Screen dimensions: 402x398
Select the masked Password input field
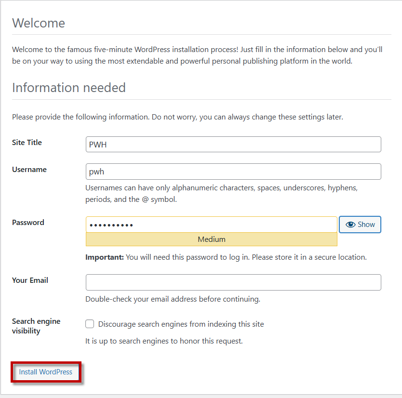coord(211,225)
